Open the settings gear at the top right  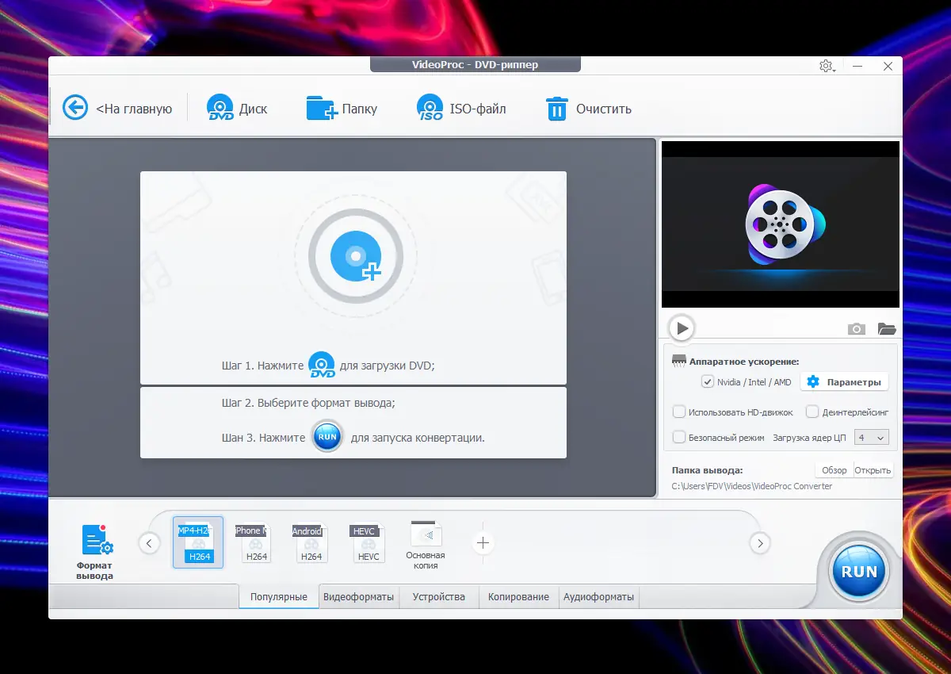click(825, 67)
